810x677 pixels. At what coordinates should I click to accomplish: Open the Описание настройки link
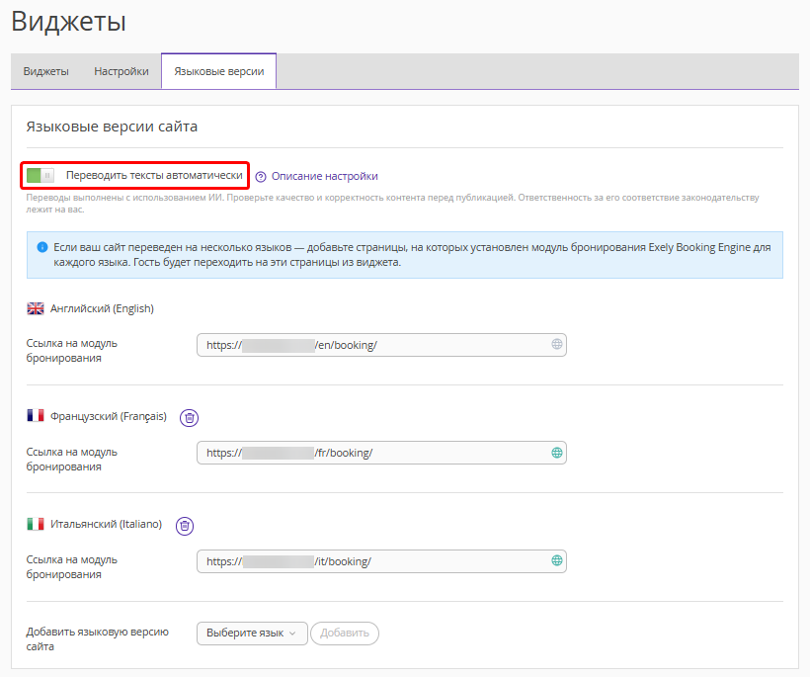click(x=324, y=176)
